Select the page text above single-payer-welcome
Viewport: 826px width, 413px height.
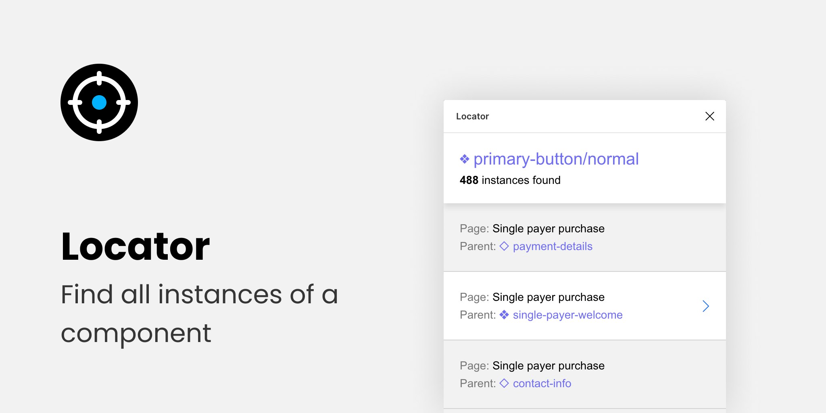pyautogui.click(x=548, y=297)
